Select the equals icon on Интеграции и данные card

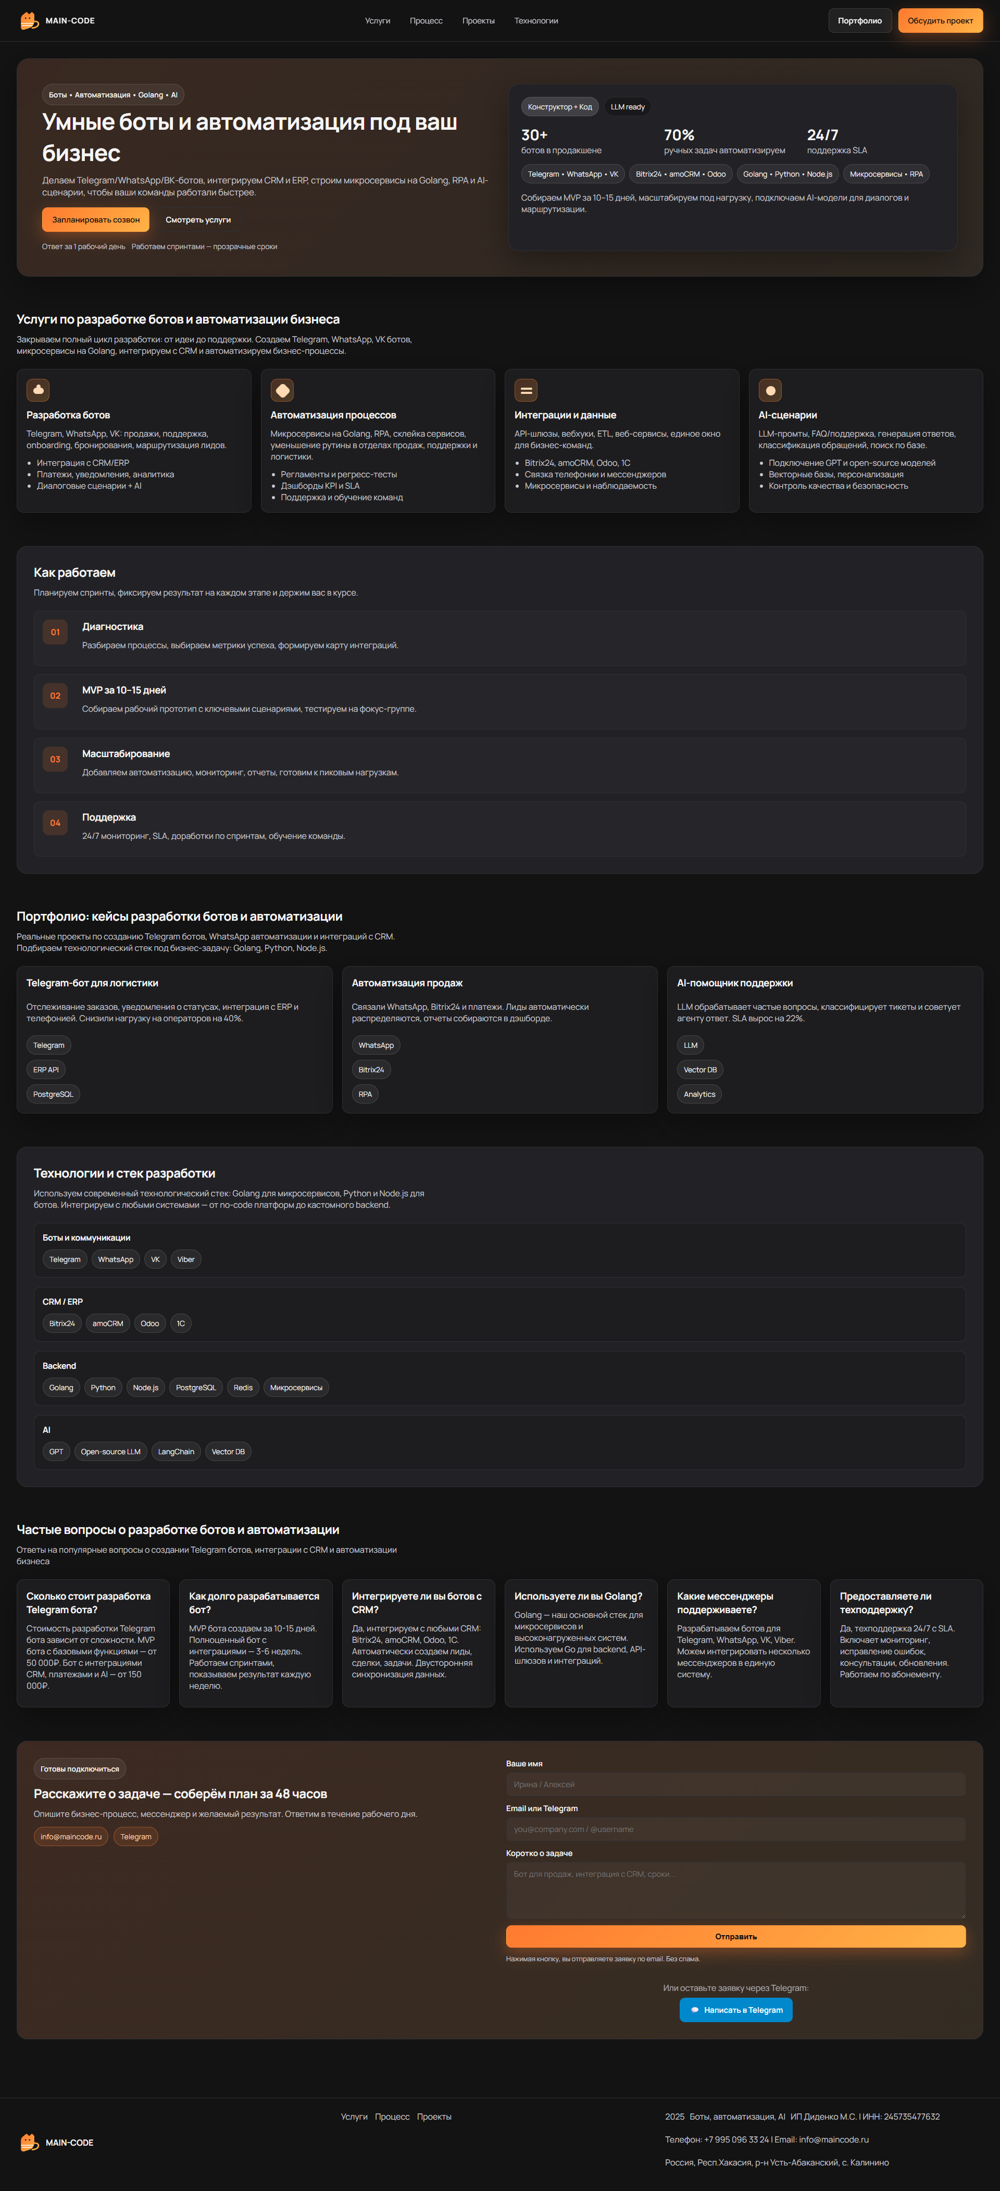[x=526, y=390]
